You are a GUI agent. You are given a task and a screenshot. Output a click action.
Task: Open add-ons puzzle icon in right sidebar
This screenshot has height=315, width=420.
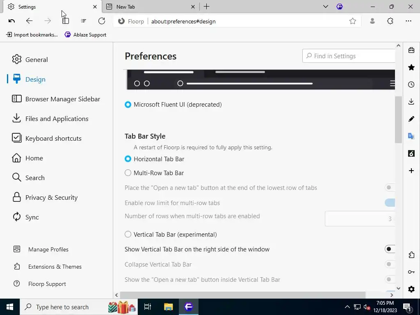411,255
